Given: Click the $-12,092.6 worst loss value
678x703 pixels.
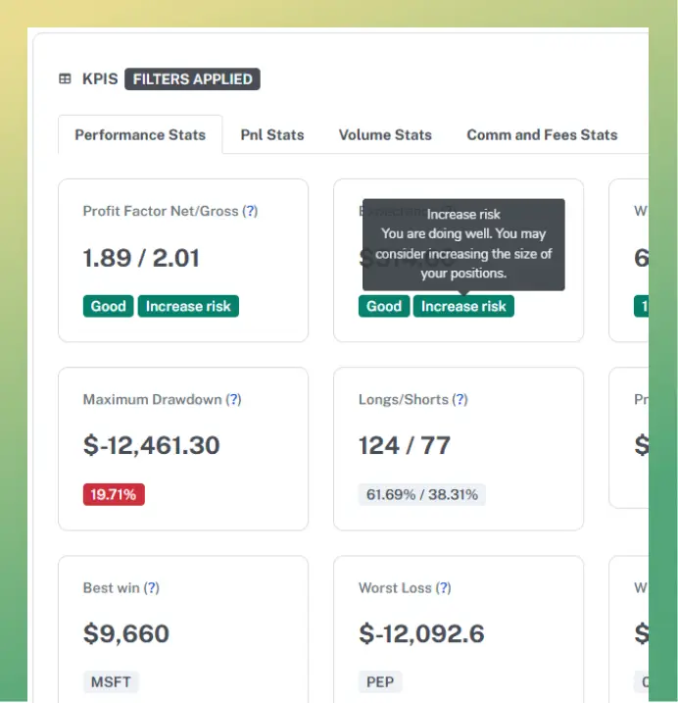Looking at the screenshot, I should (x=421, y=633).
